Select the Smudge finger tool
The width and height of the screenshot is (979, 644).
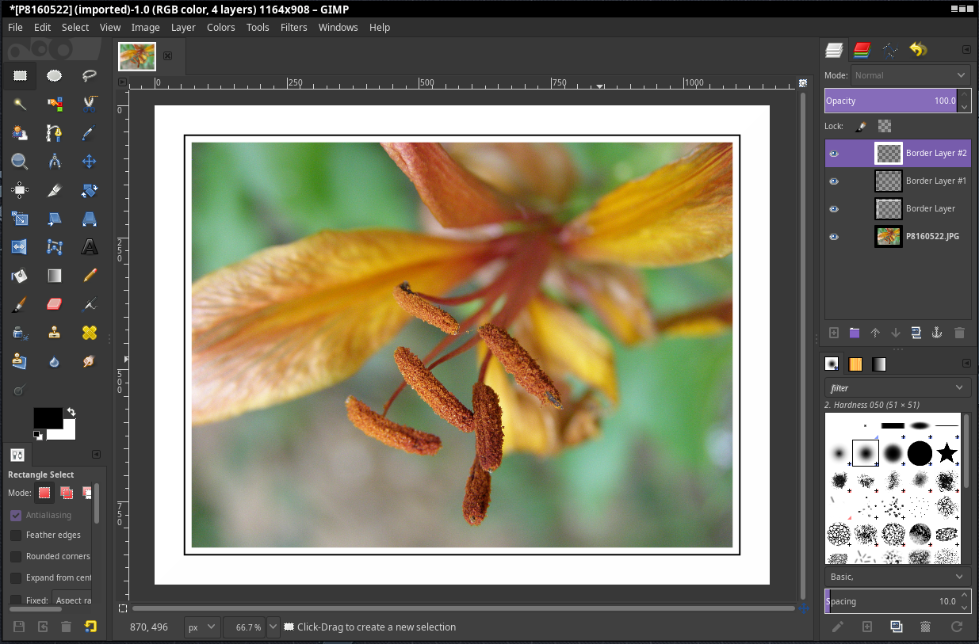pyautogui.click(x=89, y=361)
